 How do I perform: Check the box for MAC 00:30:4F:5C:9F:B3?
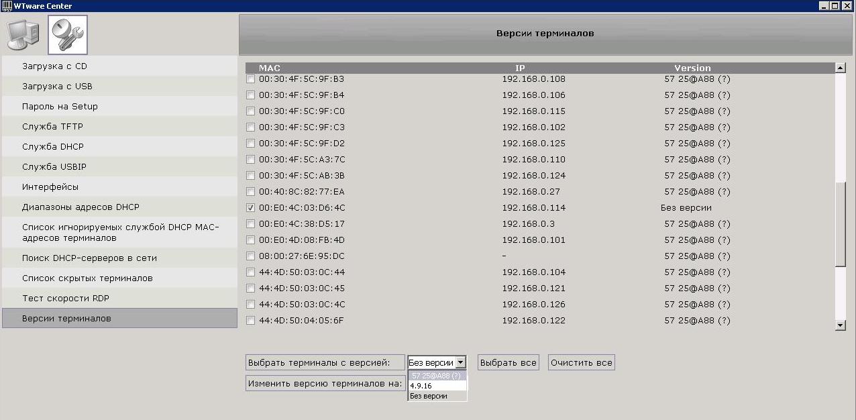coord(251,79)
